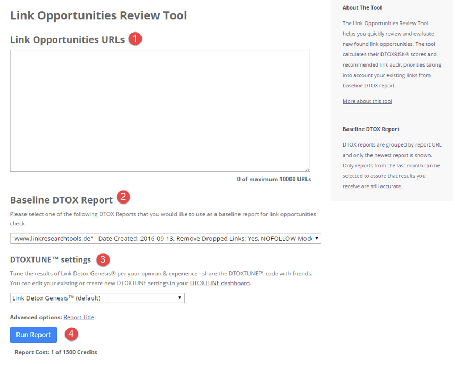Open the More about this tool link
The height and width of the screenshot is (365, 455).
point(367,101)
